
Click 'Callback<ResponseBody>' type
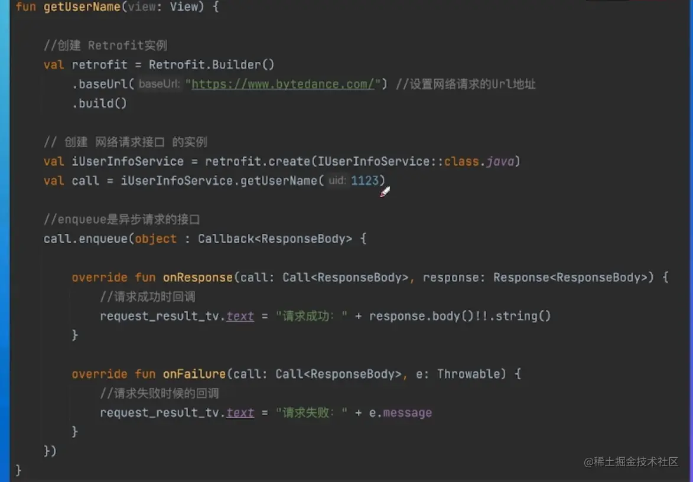(x=275, y=239)
